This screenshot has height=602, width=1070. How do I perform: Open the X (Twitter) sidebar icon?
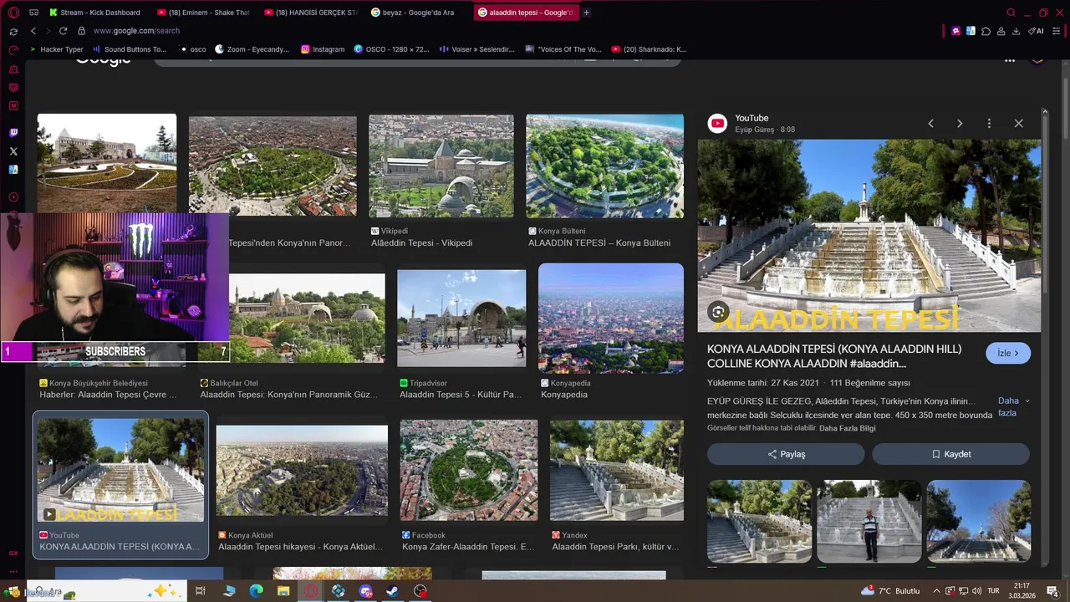pos(13,151)
